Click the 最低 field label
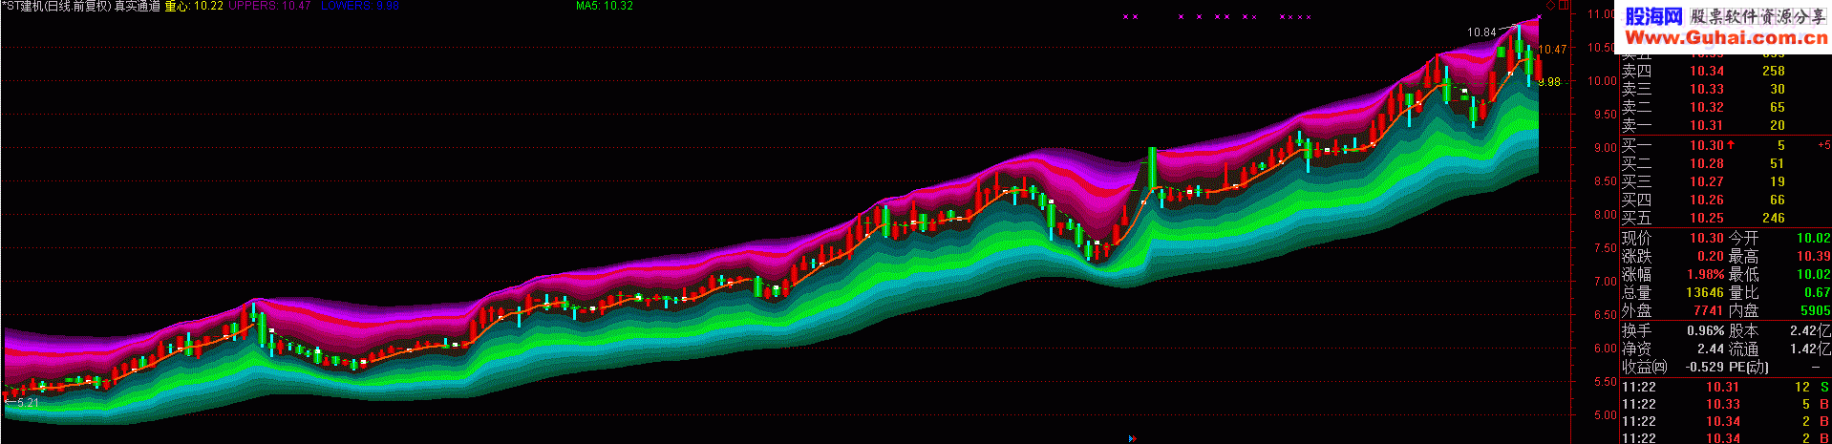The image size is (1832, 444). (1743, 274)
